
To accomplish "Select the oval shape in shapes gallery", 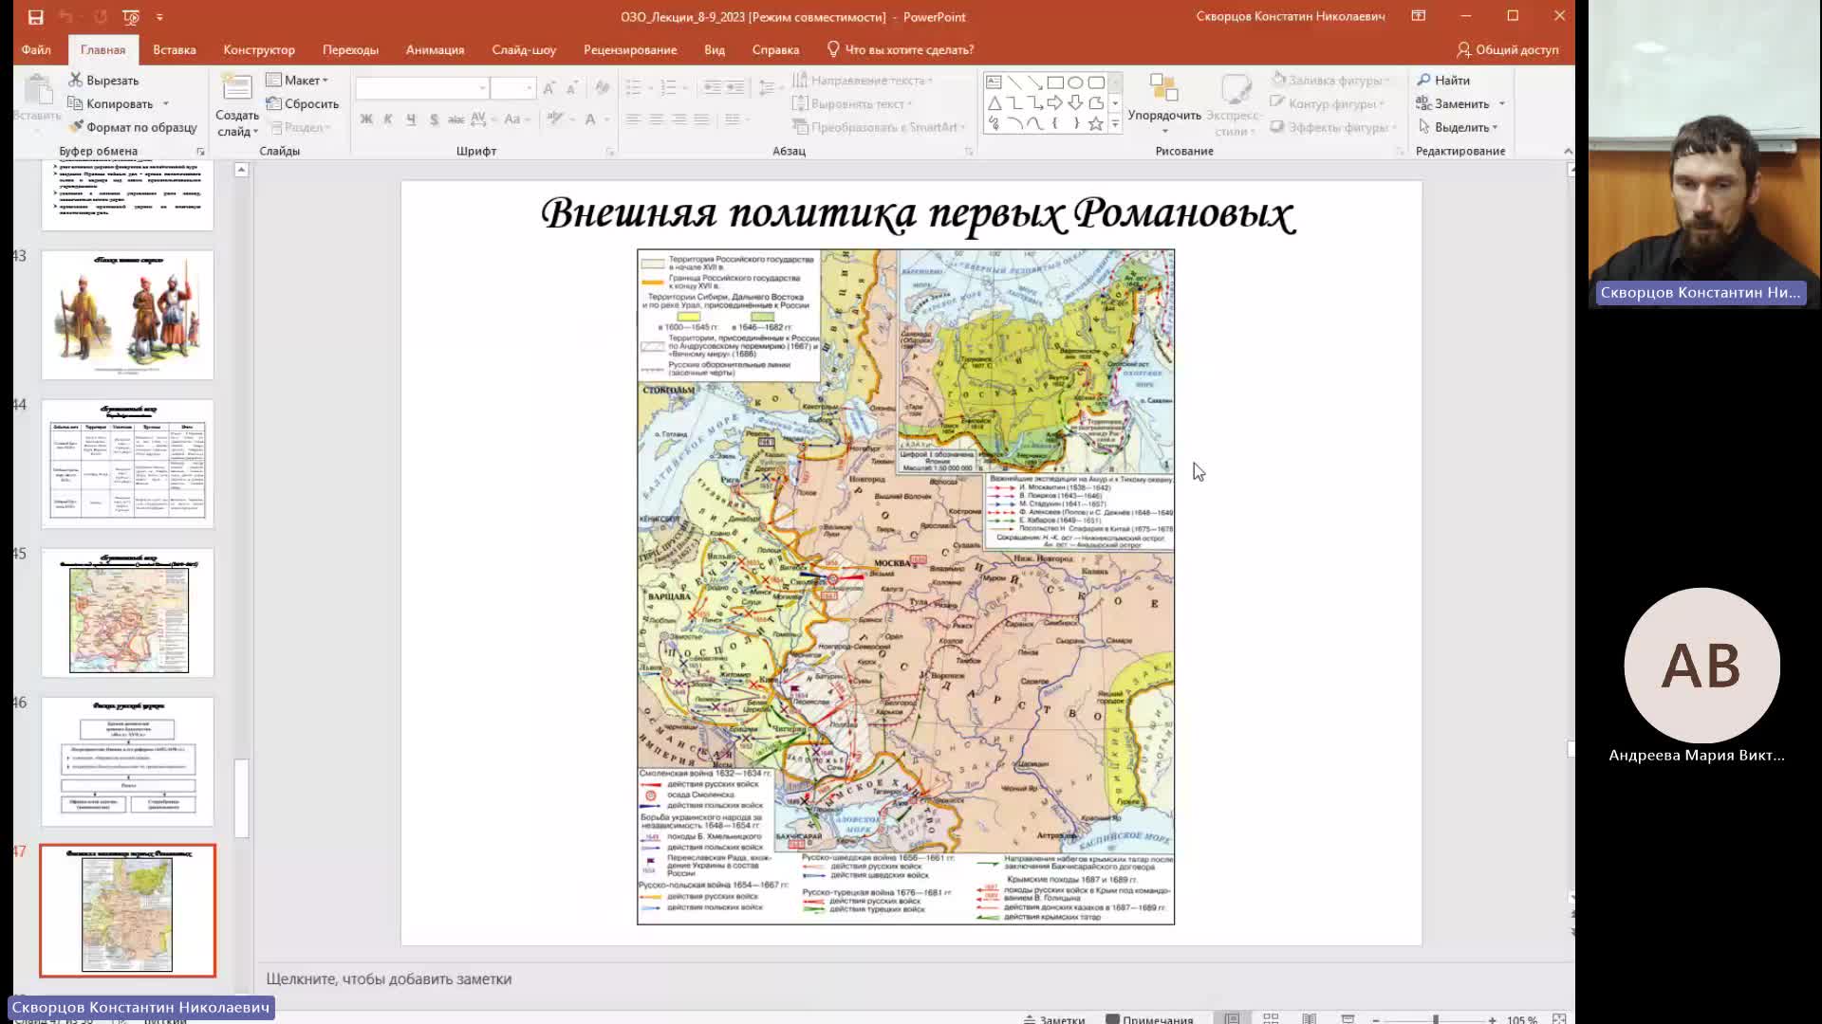I will click(1075, 82).
